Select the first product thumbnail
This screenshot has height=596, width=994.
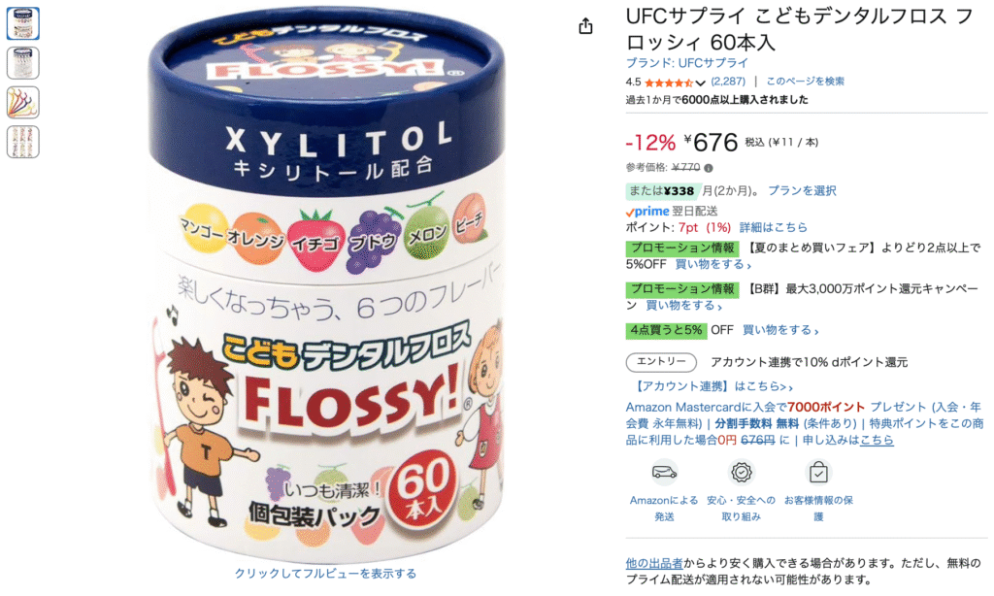(x=23, y=23)
